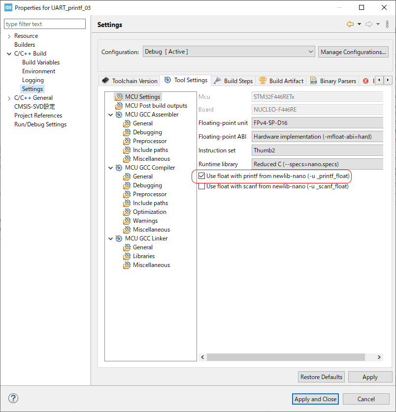
Task: Click the Assembler Debugging item icon
Action: point(127,132)
